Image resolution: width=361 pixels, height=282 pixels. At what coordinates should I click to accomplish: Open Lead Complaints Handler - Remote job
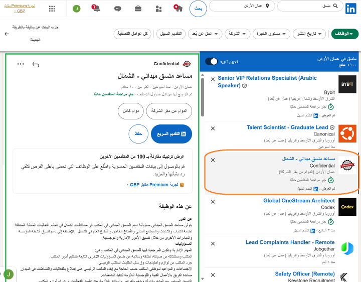[x=290, y=242]
